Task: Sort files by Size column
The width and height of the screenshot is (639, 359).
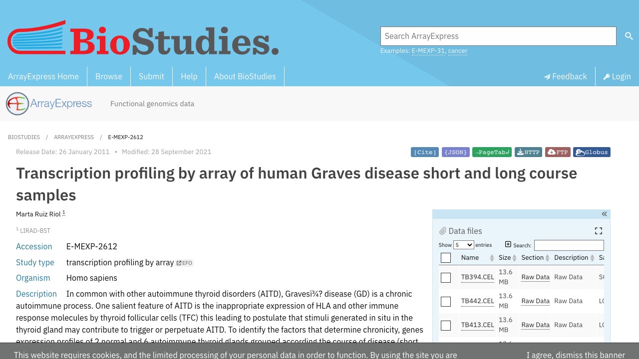Action: (x=507, y=258)
